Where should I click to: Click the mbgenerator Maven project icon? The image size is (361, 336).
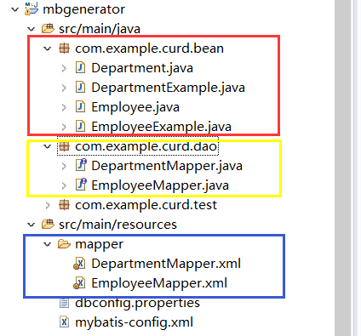32,9
